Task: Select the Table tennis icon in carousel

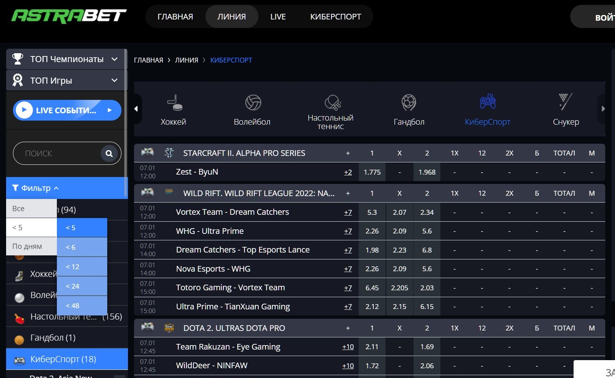Action: click(x=332, y=103)
